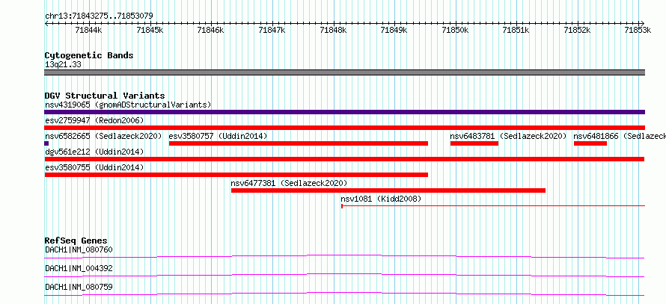
Task: Click the DACH1|NM_080759 gene label
Action: [79, 287]
